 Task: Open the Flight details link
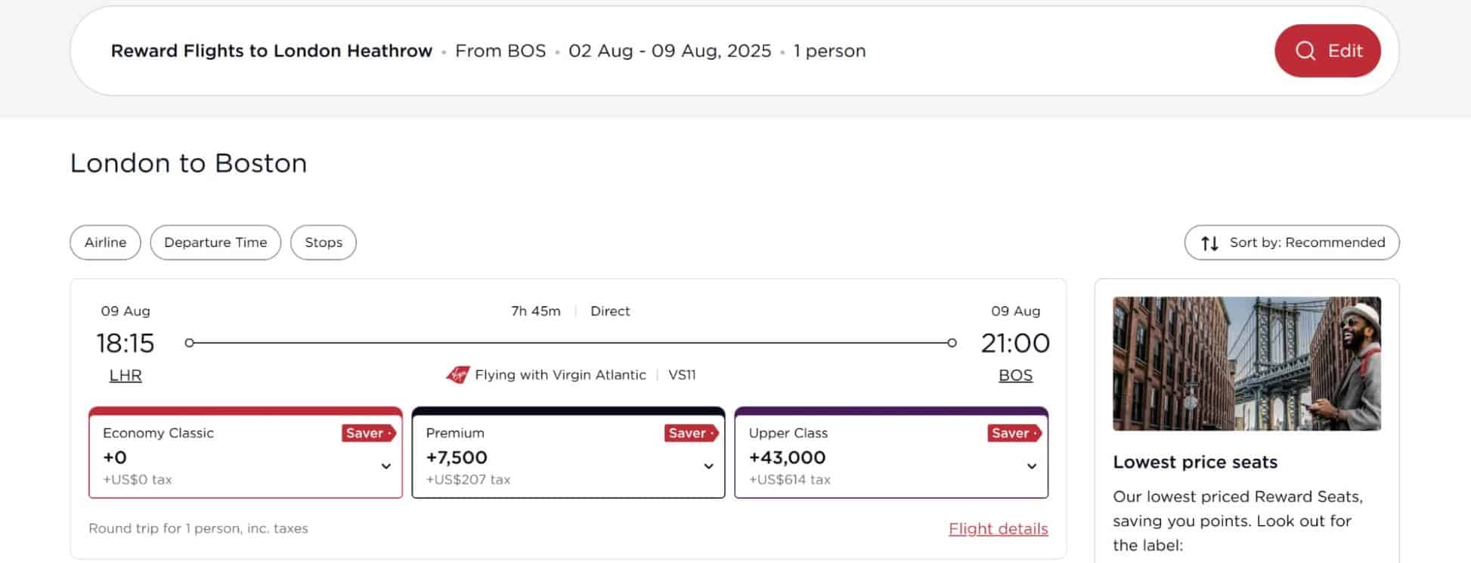point(998,528)
